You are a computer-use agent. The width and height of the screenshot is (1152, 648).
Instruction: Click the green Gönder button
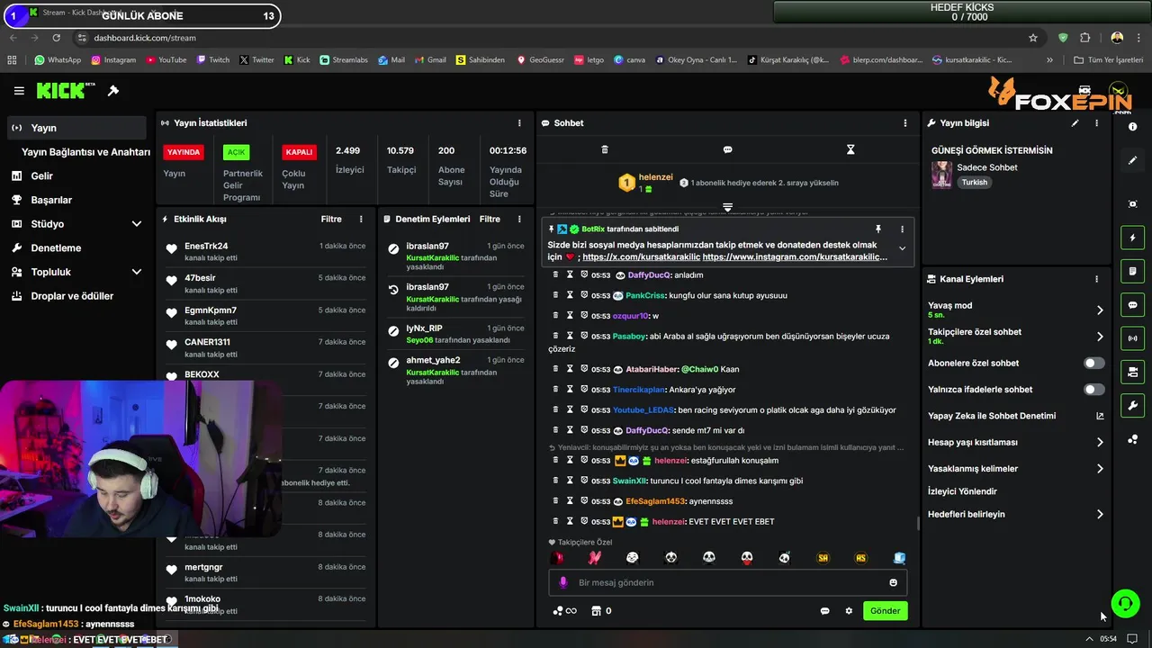pyautogui.click(x=885, y=611)
